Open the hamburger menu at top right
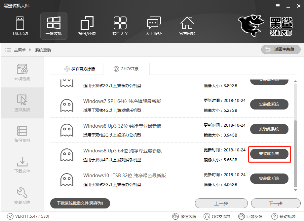The image size is (304, 221). (x=278, y=5)
